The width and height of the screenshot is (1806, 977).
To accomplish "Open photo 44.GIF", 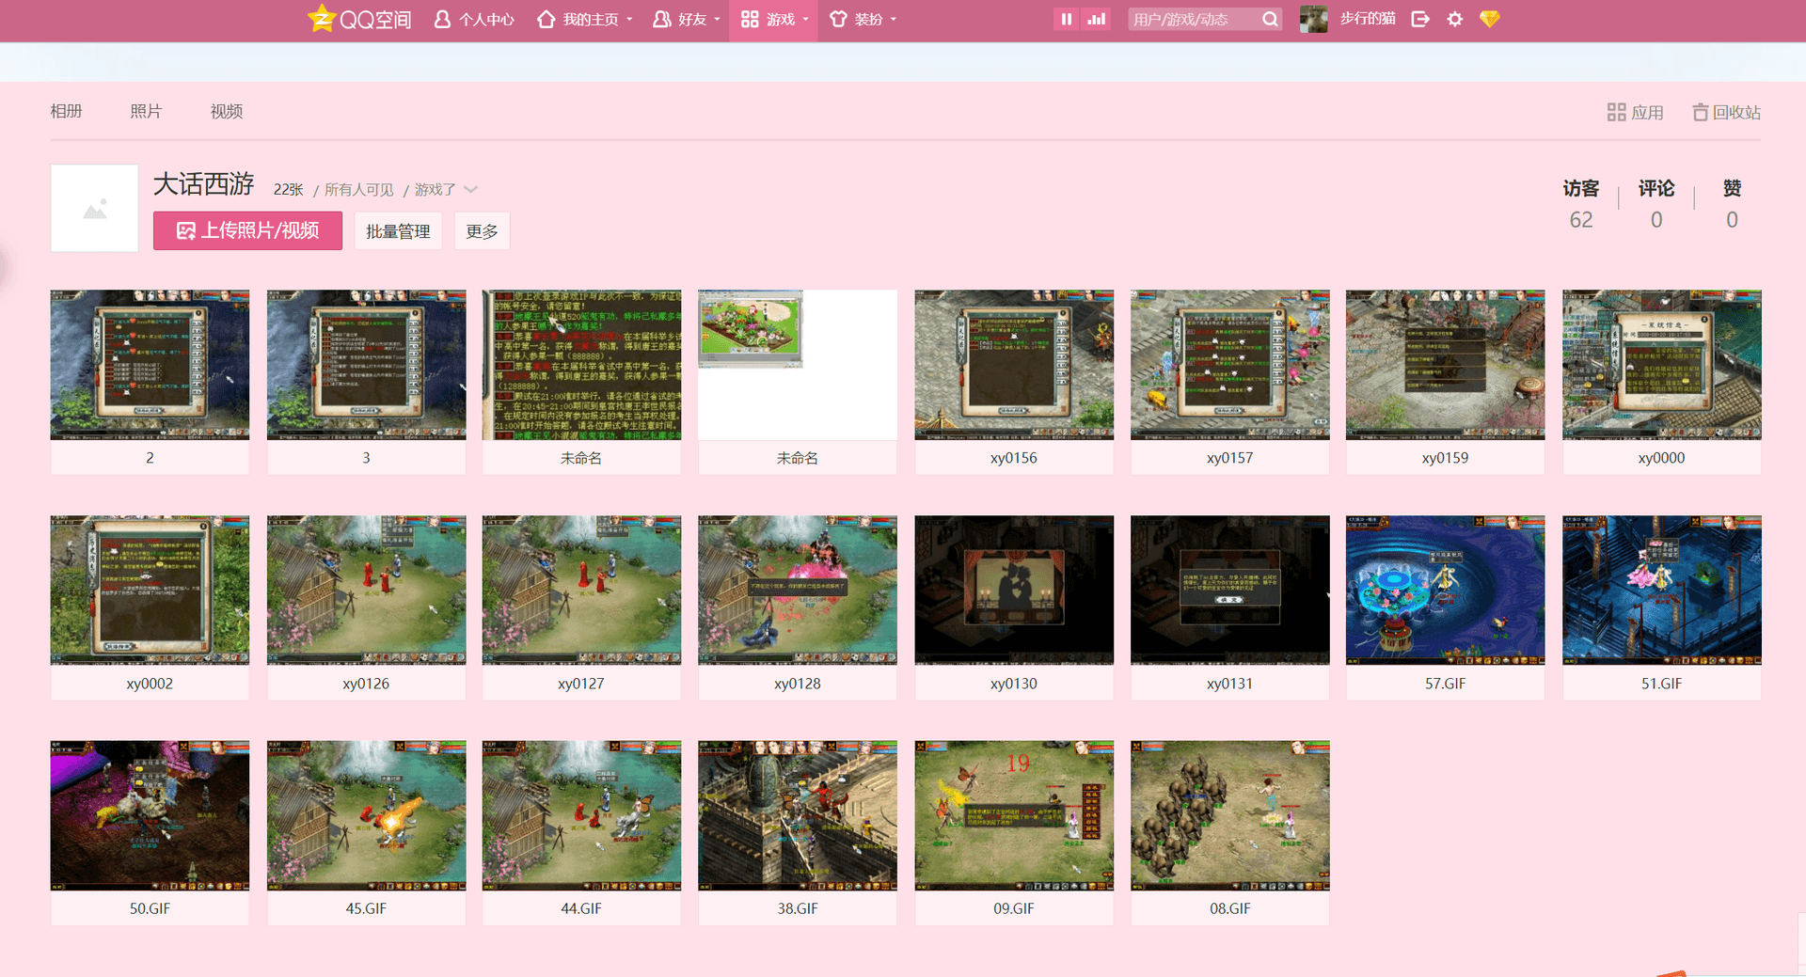I will coord(581,815).
